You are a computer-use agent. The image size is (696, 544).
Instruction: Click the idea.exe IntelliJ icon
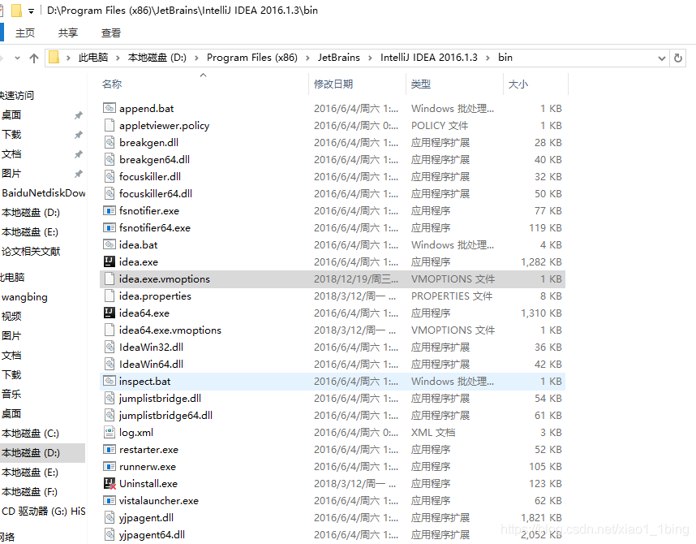pos(110,261)
